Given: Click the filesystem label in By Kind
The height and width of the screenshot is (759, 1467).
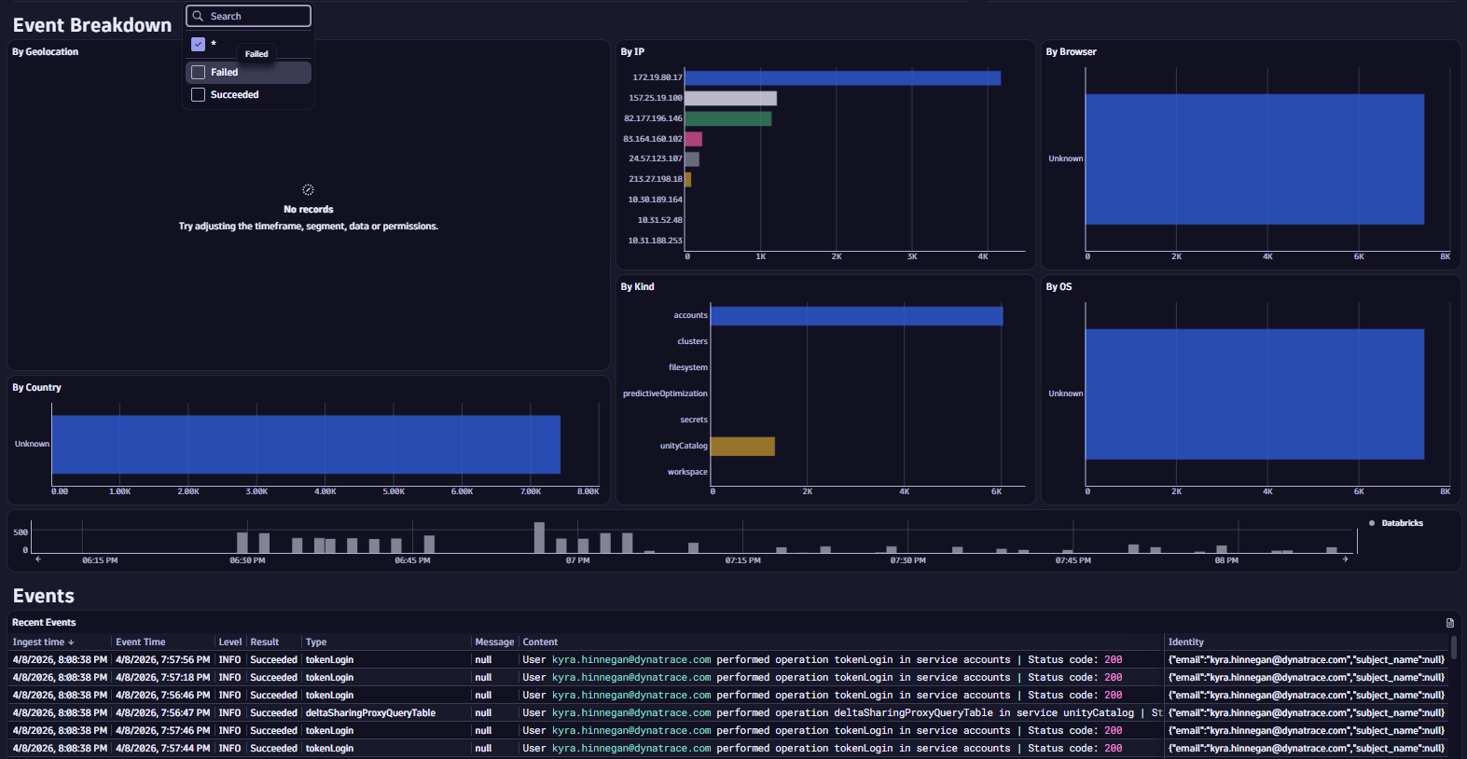Looking at the screenshot, I should [688, 367].
